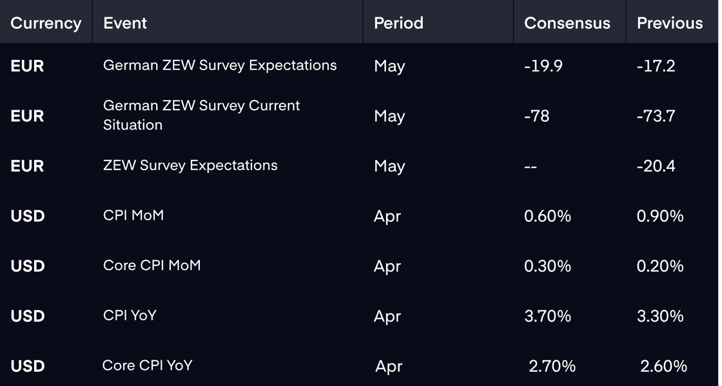Viewport: 722px width, 386px height.
Task: Select the 2.70% Core CPI YoY consensus
Action: [552, 366]
